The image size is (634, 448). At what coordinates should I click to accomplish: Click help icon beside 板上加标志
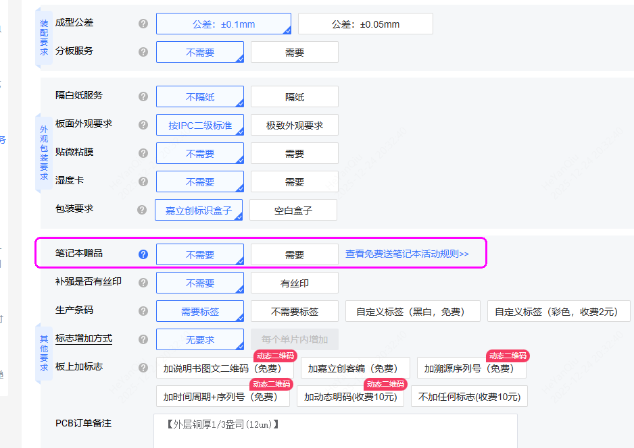pos(143,368)
